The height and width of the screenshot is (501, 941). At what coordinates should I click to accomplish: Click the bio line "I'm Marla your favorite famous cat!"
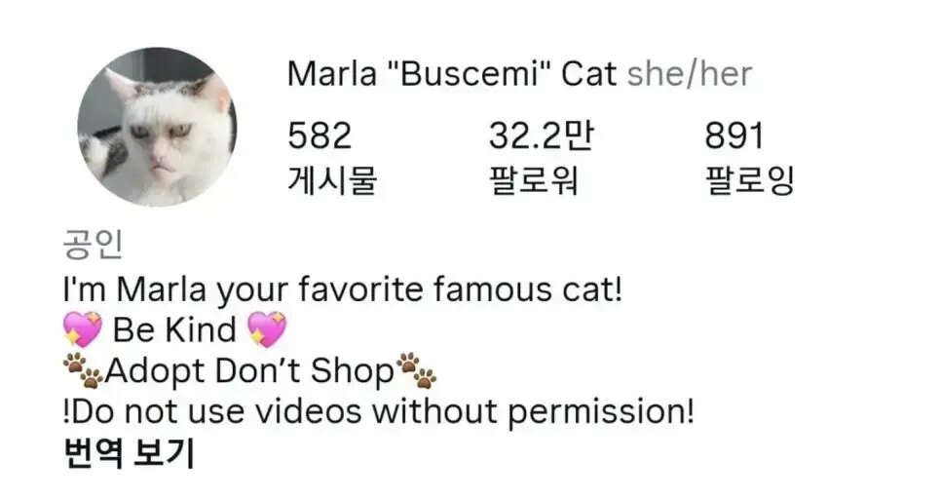click(343, 289)
